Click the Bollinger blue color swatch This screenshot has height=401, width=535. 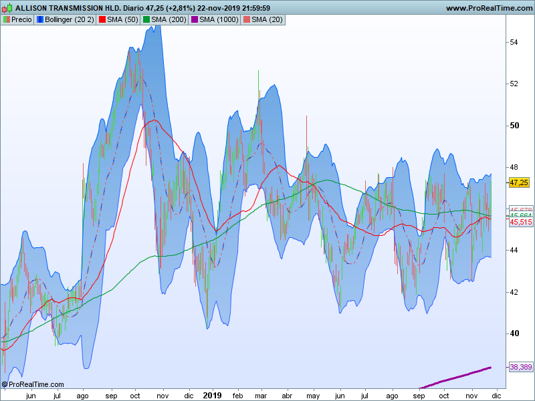pyautogui.click(x=40, y=20)
